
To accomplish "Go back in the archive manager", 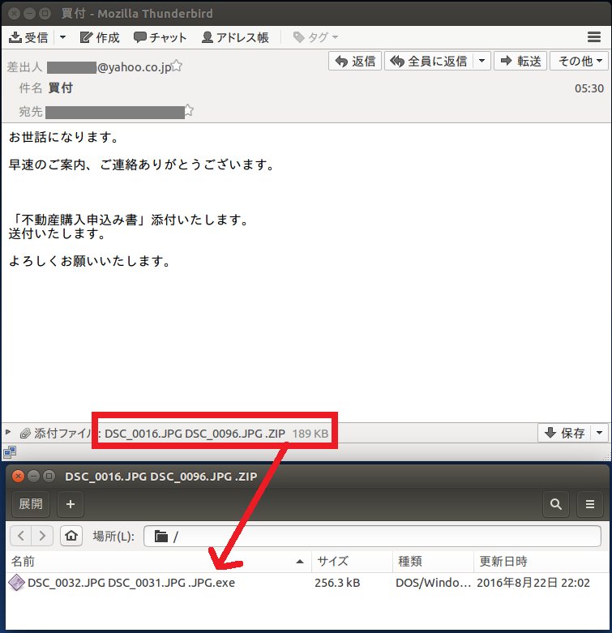I will coord(21,536).
